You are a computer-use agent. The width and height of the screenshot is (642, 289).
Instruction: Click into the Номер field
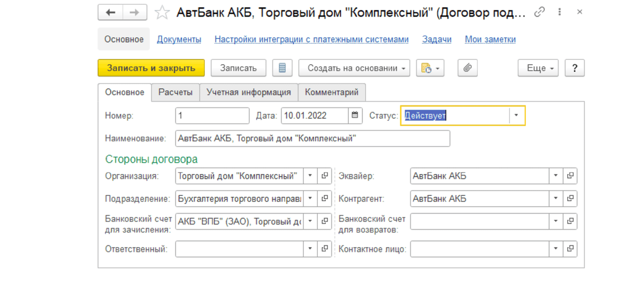click(x=212, y=116)
